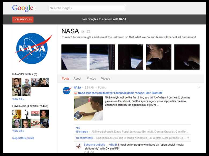Click the SIGNS PRINTING follower thumbnail
This screenshot has width=209, height=156.
(x=35, y=114)
